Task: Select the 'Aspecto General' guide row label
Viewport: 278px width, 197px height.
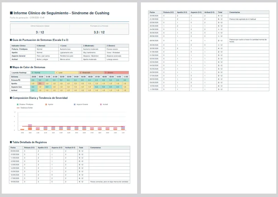Action: tap(18, 56)
